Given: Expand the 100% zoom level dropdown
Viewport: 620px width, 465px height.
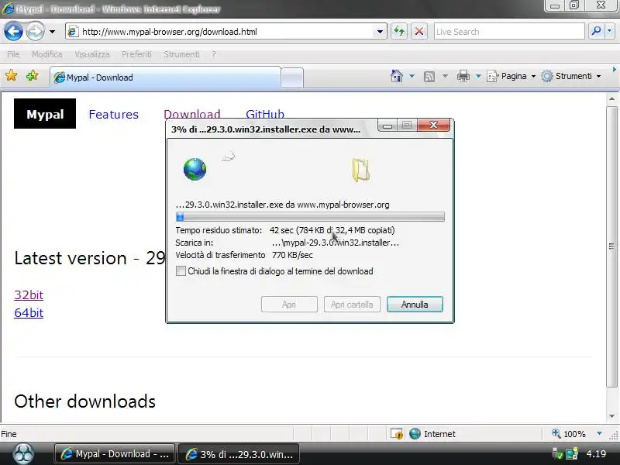Looking at the screenshot, I should pos(599,433).
